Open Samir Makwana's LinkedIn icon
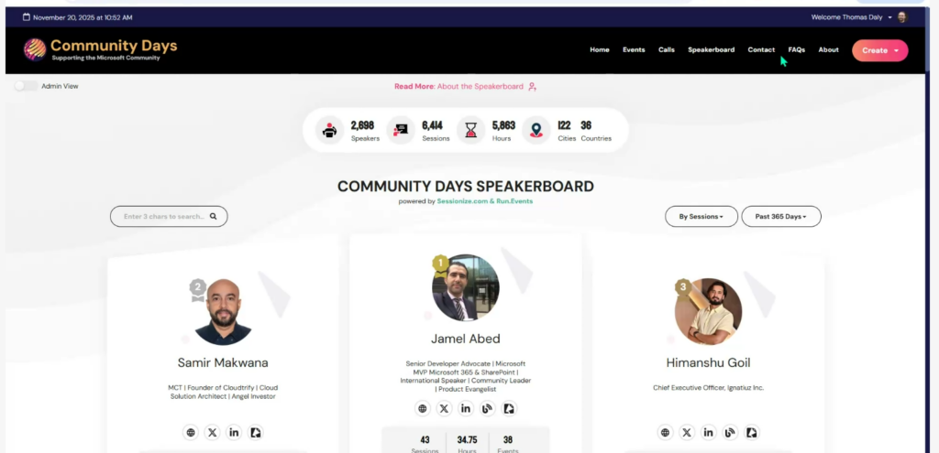The height and width of the screenshot is (453, 939). coord(234,433)
